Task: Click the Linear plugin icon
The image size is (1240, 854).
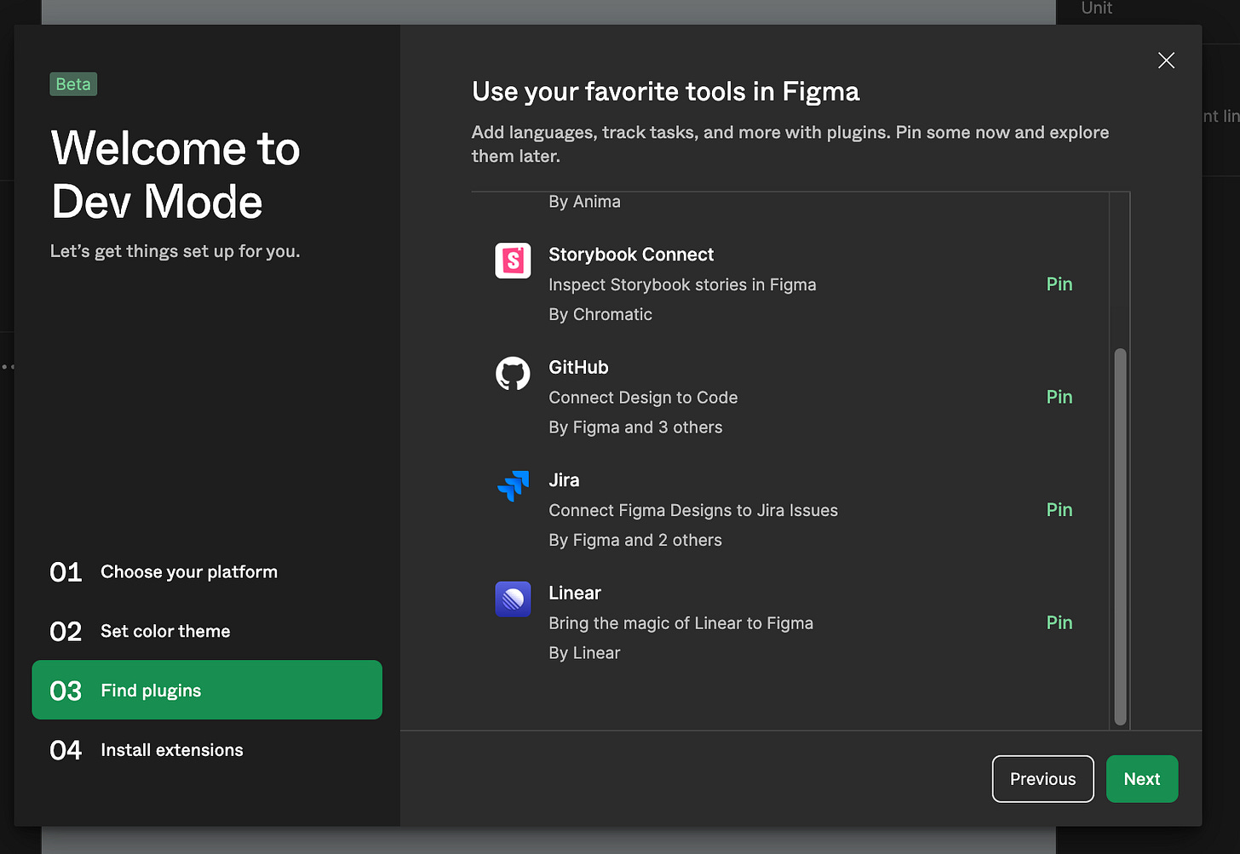Action: click(513, 599)
